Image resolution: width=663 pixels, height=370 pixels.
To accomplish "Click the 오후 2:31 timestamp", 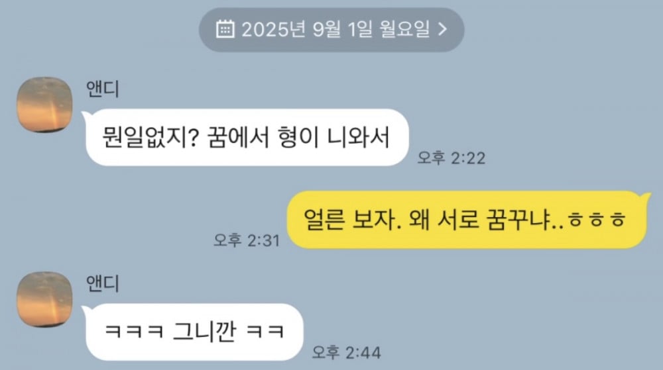I will 247,240.
